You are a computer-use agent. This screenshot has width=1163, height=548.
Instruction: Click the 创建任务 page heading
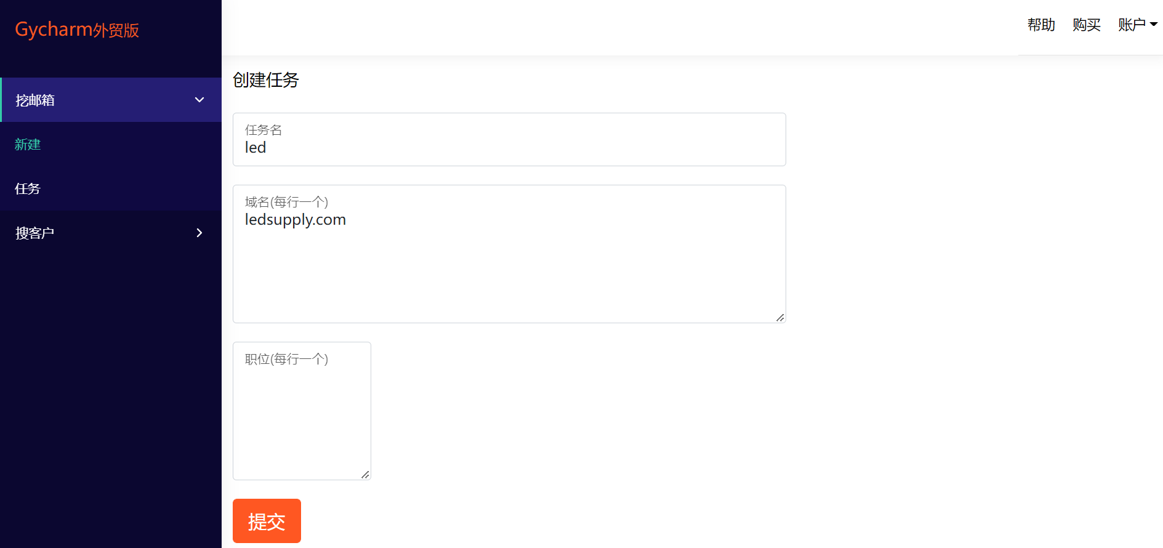coord(266,80)
